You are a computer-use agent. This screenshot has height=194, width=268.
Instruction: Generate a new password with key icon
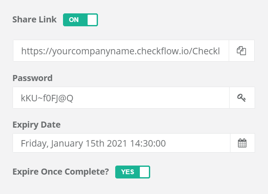pyautogui.click(x=242, y=98)
